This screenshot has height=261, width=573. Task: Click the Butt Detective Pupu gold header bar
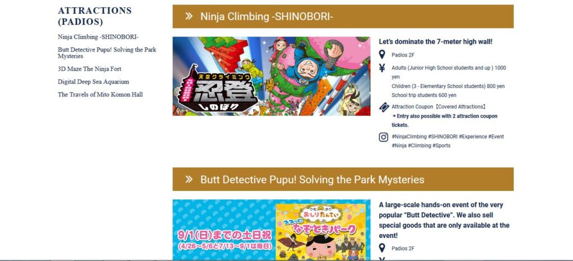[x=343, y=179]
